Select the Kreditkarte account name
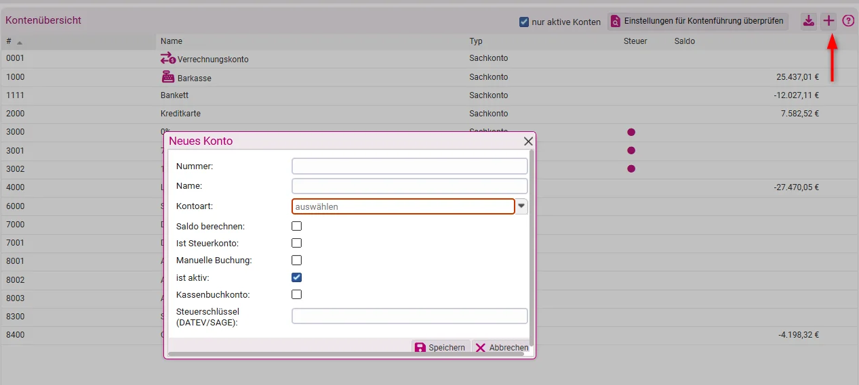Image resolution: width=859 pixels, height=385 pixels. 180,114
